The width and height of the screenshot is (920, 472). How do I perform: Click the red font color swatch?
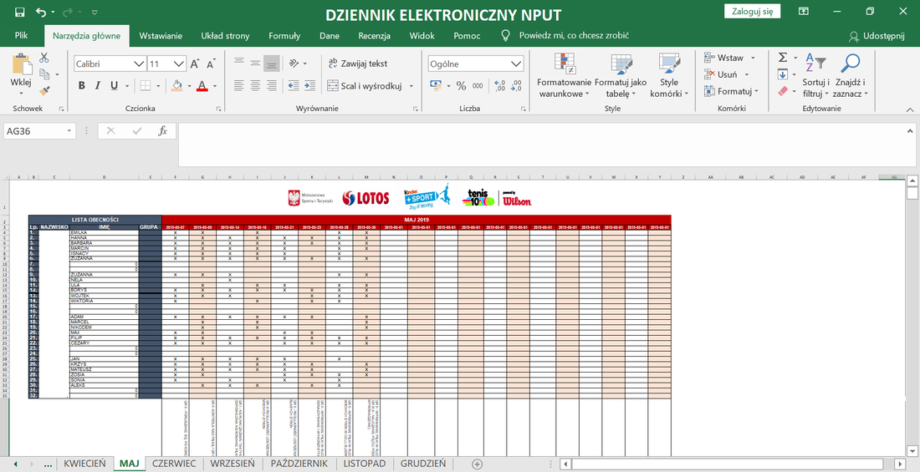coord(202,86)
